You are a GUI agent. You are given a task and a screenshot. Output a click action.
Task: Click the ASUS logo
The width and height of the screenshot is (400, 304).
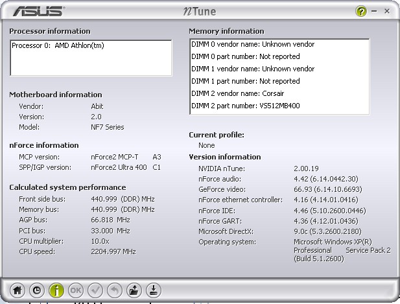coord(39,12)
